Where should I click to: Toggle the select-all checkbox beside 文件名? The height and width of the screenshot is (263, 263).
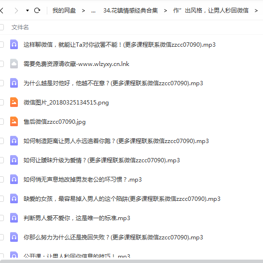coord(1,27)
